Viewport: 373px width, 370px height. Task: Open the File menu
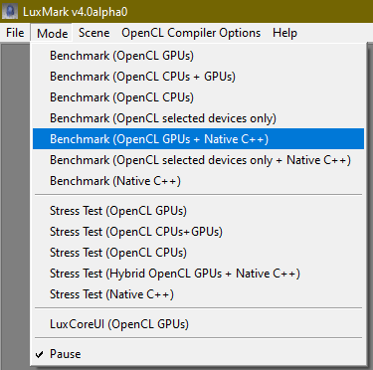(15, 33)
